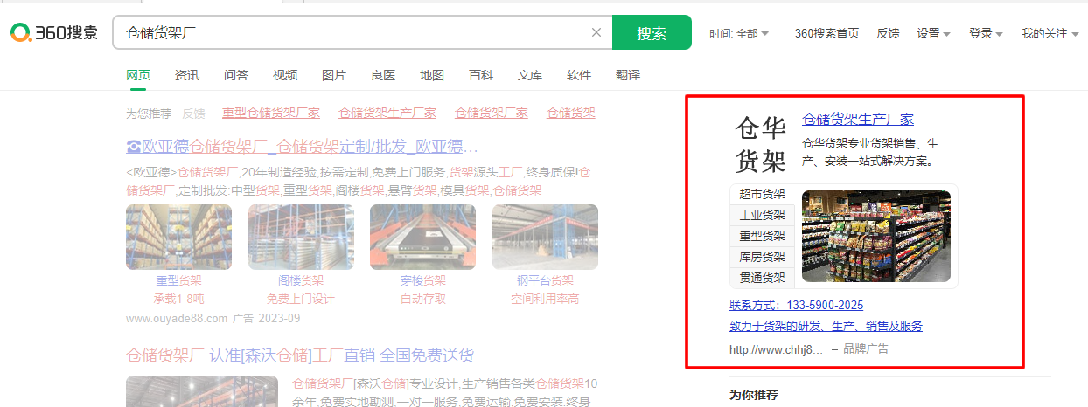This screenshot has height=407, width=1088.
Task: Click the 穿梭货架 thumbnail image
Action: [x=423, y=238]
